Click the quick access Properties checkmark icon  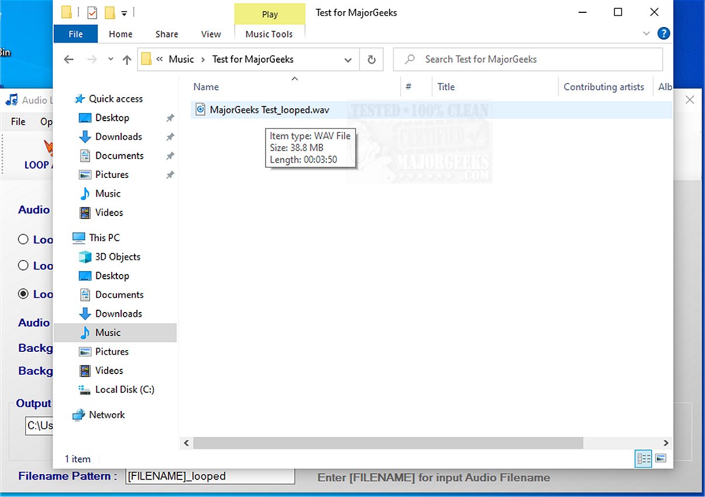92,12
